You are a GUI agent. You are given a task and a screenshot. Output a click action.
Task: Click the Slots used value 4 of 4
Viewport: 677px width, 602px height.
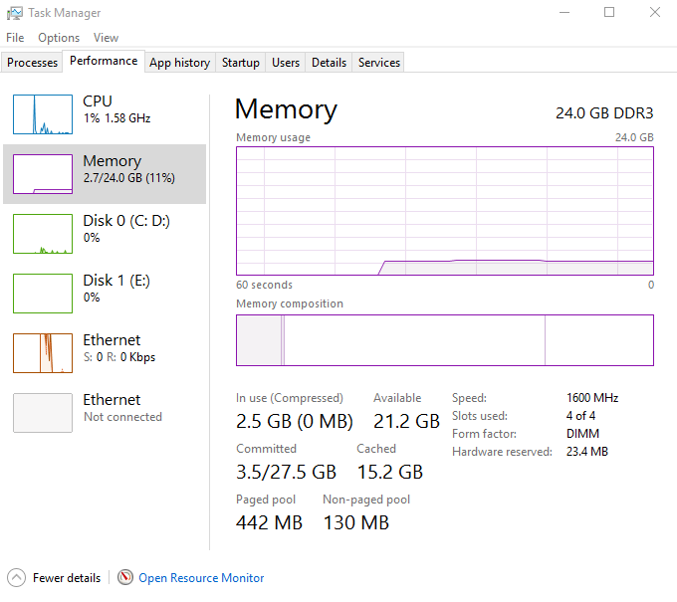coord(580,416)
